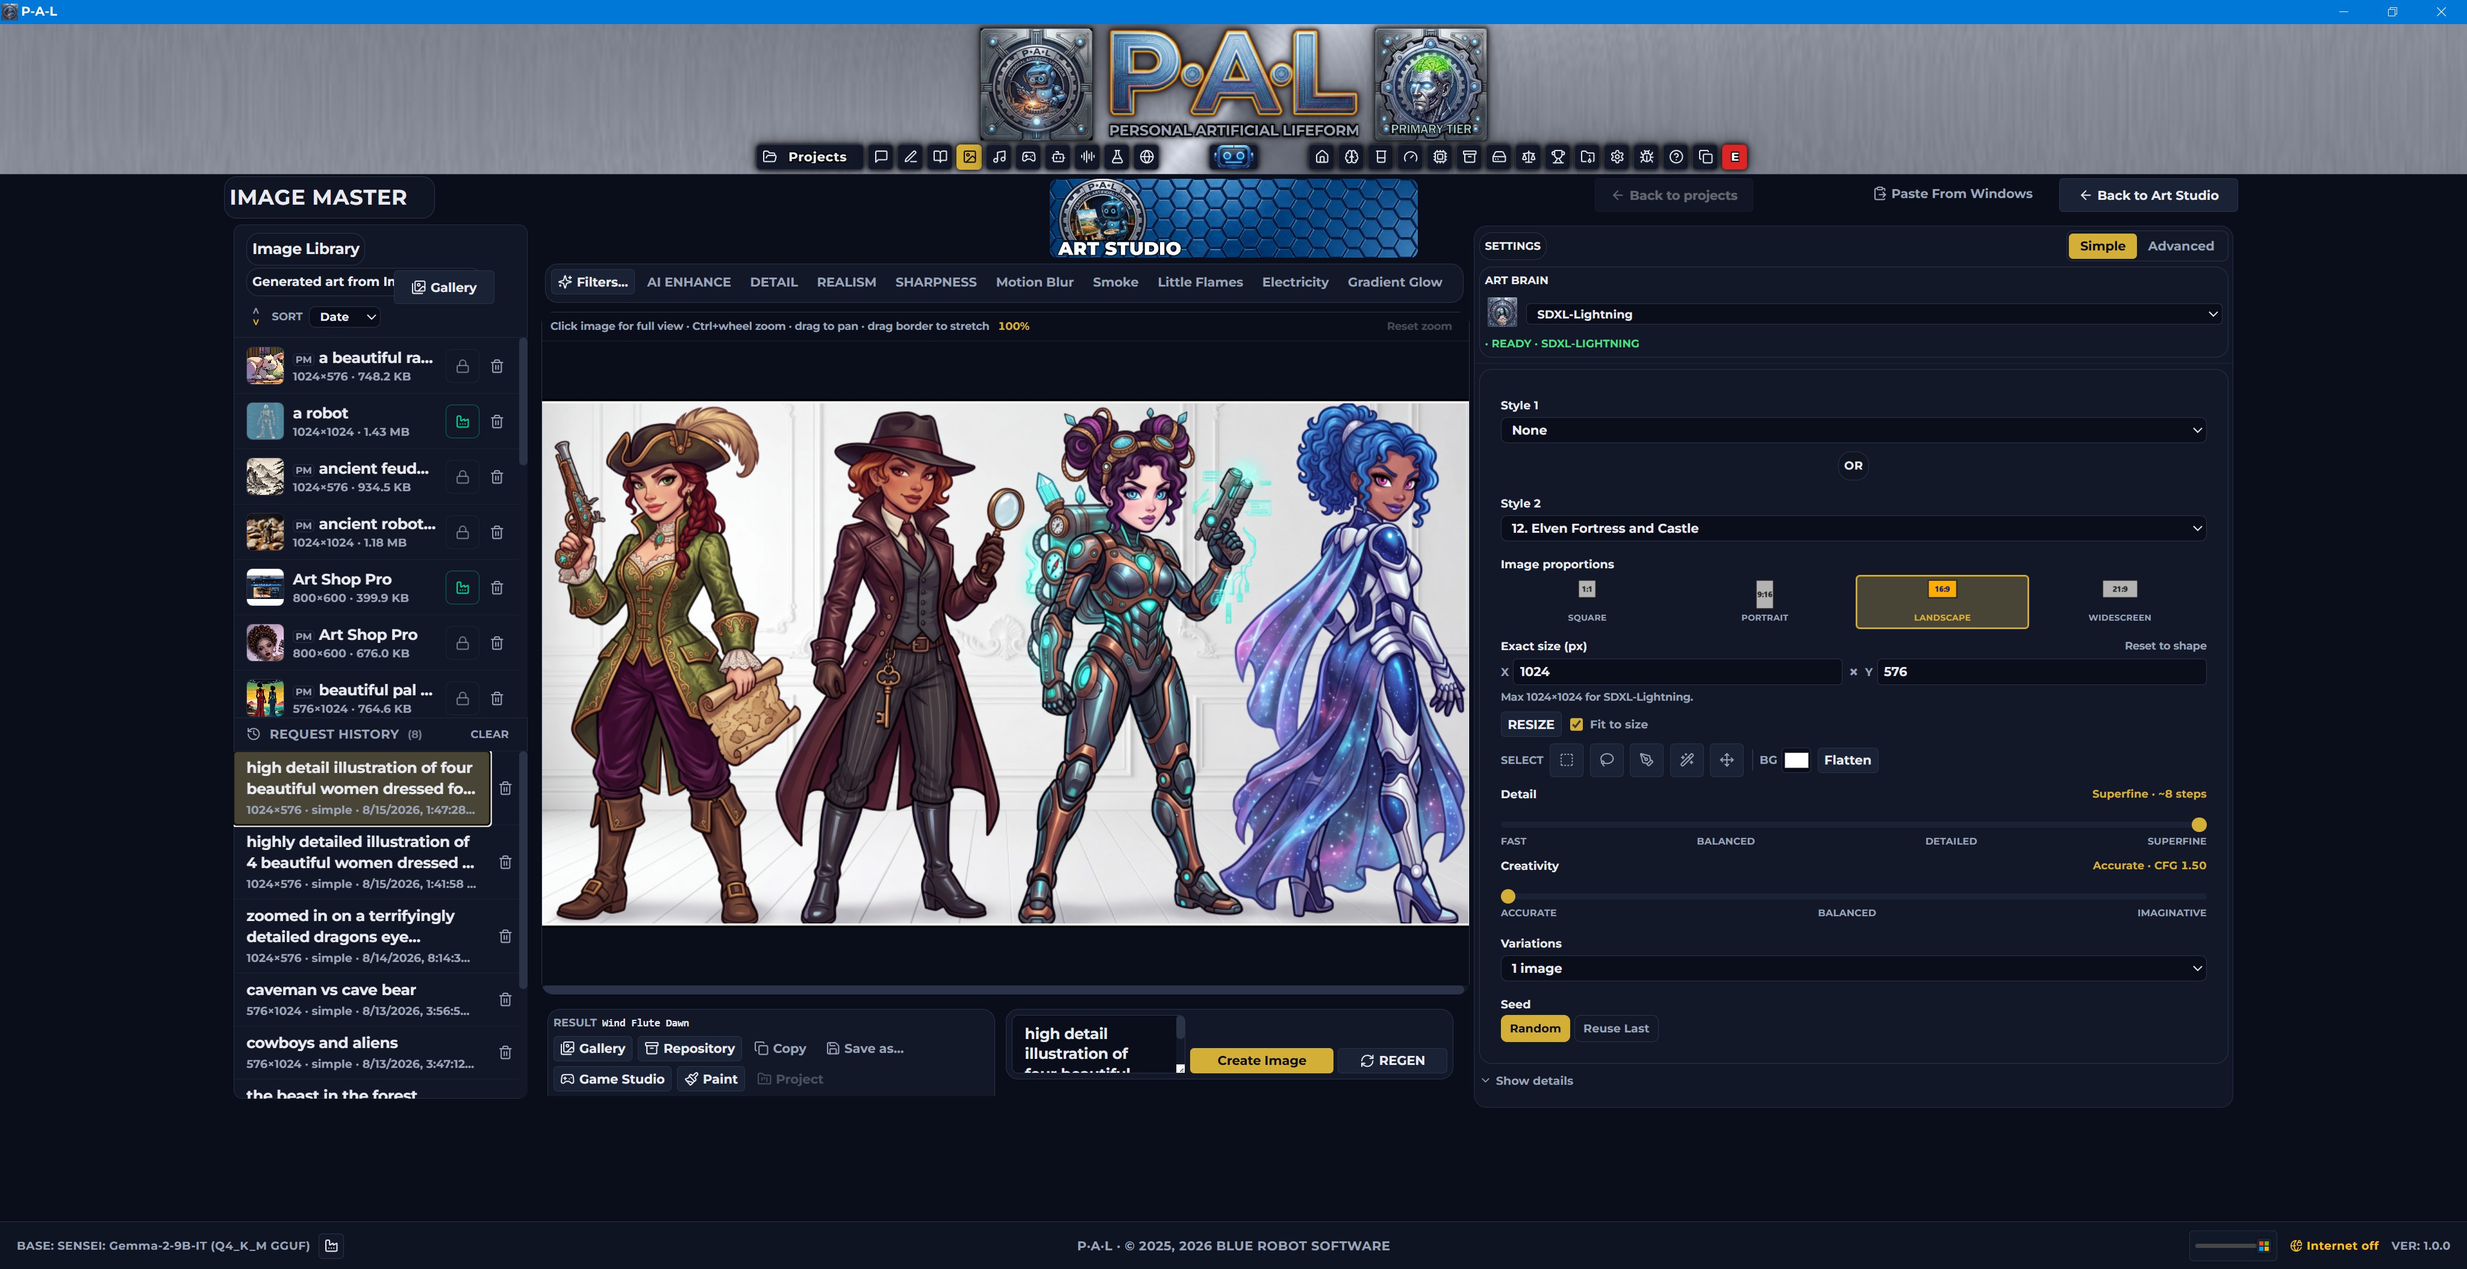Screen dimensions: 2467x1269
Task: Apply the REALISM filter
Action: pyautogui.click(x=847, y=282)
